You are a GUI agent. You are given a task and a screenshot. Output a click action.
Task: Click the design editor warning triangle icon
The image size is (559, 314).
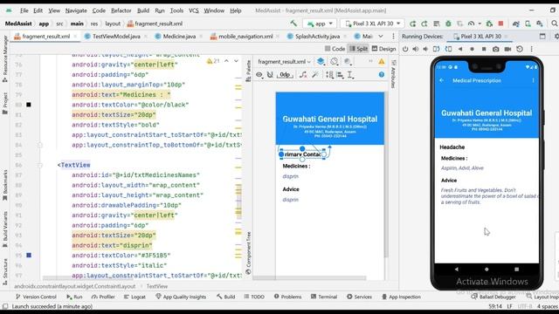coord(382,62)
